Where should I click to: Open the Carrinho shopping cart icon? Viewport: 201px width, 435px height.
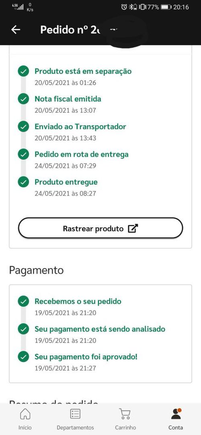(125, 414)
